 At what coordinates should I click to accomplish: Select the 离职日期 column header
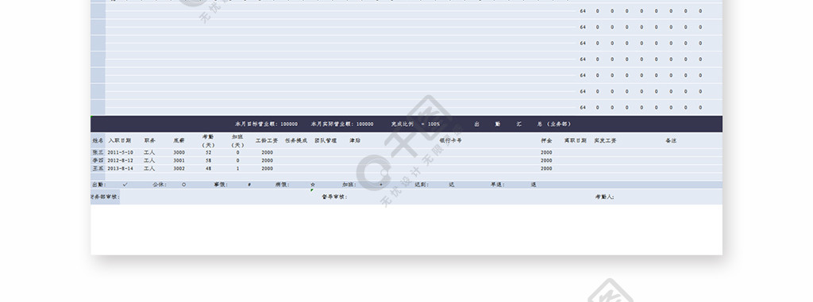(x=576, y=140)
